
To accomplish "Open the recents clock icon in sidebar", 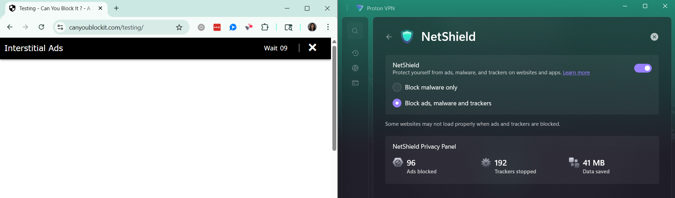I will click(355, 53).
